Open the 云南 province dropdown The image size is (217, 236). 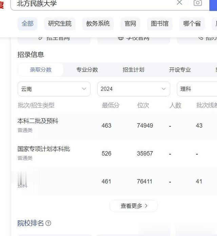[54, 89]
